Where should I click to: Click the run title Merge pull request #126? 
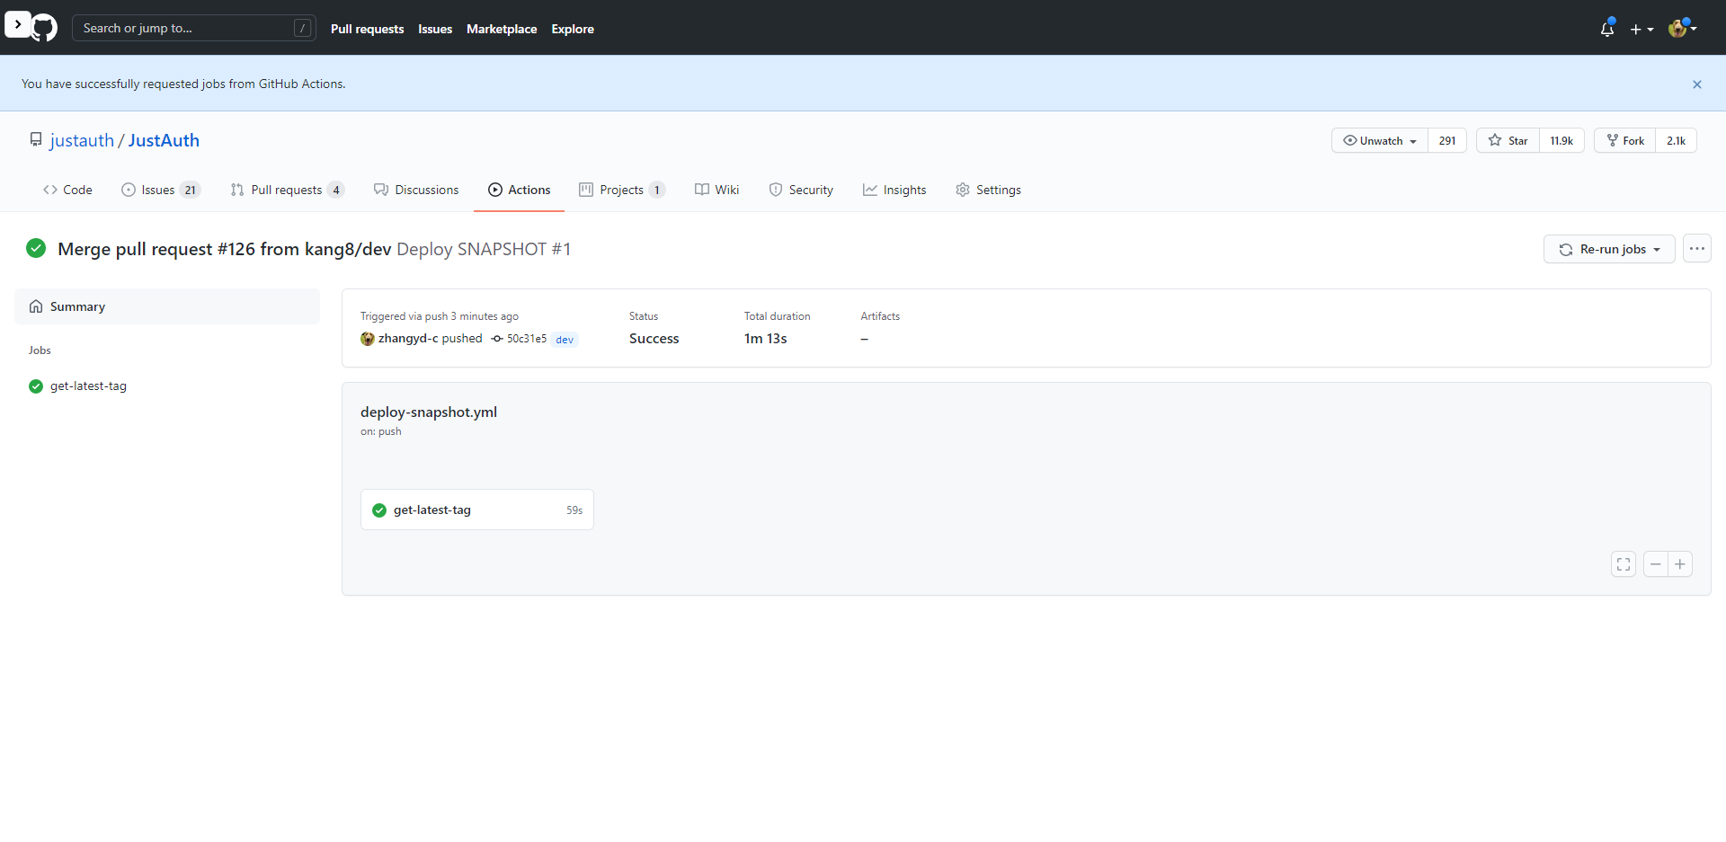pos(225,249)
